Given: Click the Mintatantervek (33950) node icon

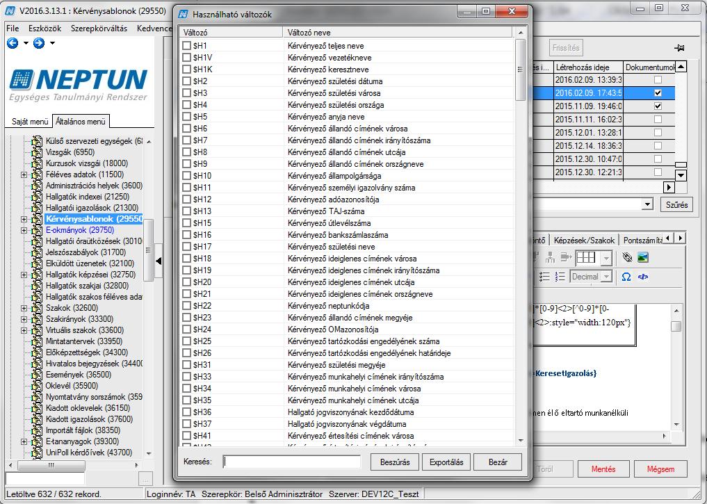Looking at the screenshot, I should coord(37,341).
